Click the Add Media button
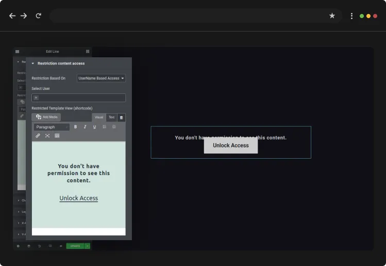386x266 pixels. (x=46, y=117)
